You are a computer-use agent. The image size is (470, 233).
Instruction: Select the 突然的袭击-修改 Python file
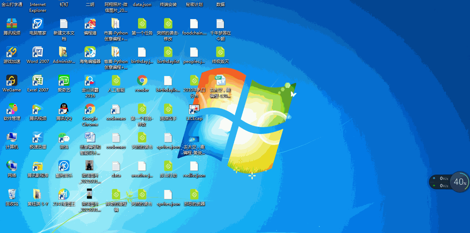pos(168,24)
